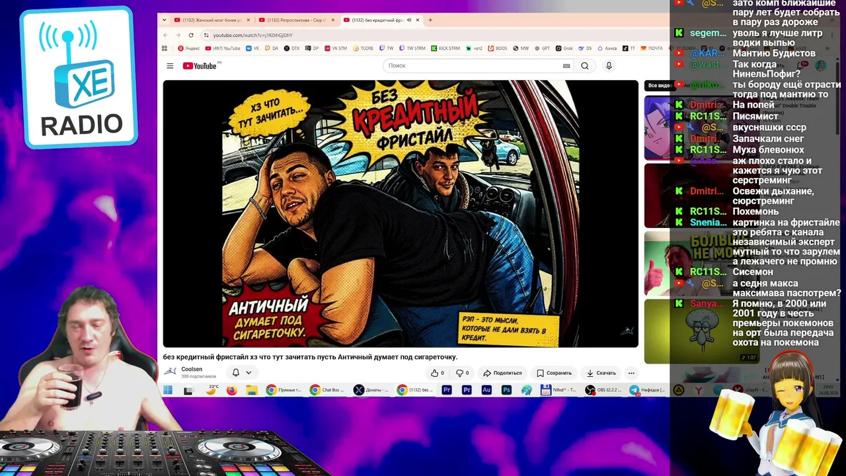The width and height of the screenshot is (846, 476).
Task: Select the Все видео filter chip
Action: (x=660, y=85)
